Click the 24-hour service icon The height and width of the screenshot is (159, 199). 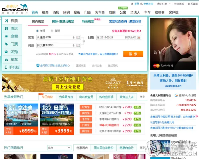tap(176, 95)
